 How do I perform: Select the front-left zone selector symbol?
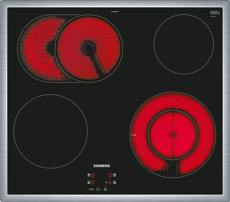coord(89,182)
